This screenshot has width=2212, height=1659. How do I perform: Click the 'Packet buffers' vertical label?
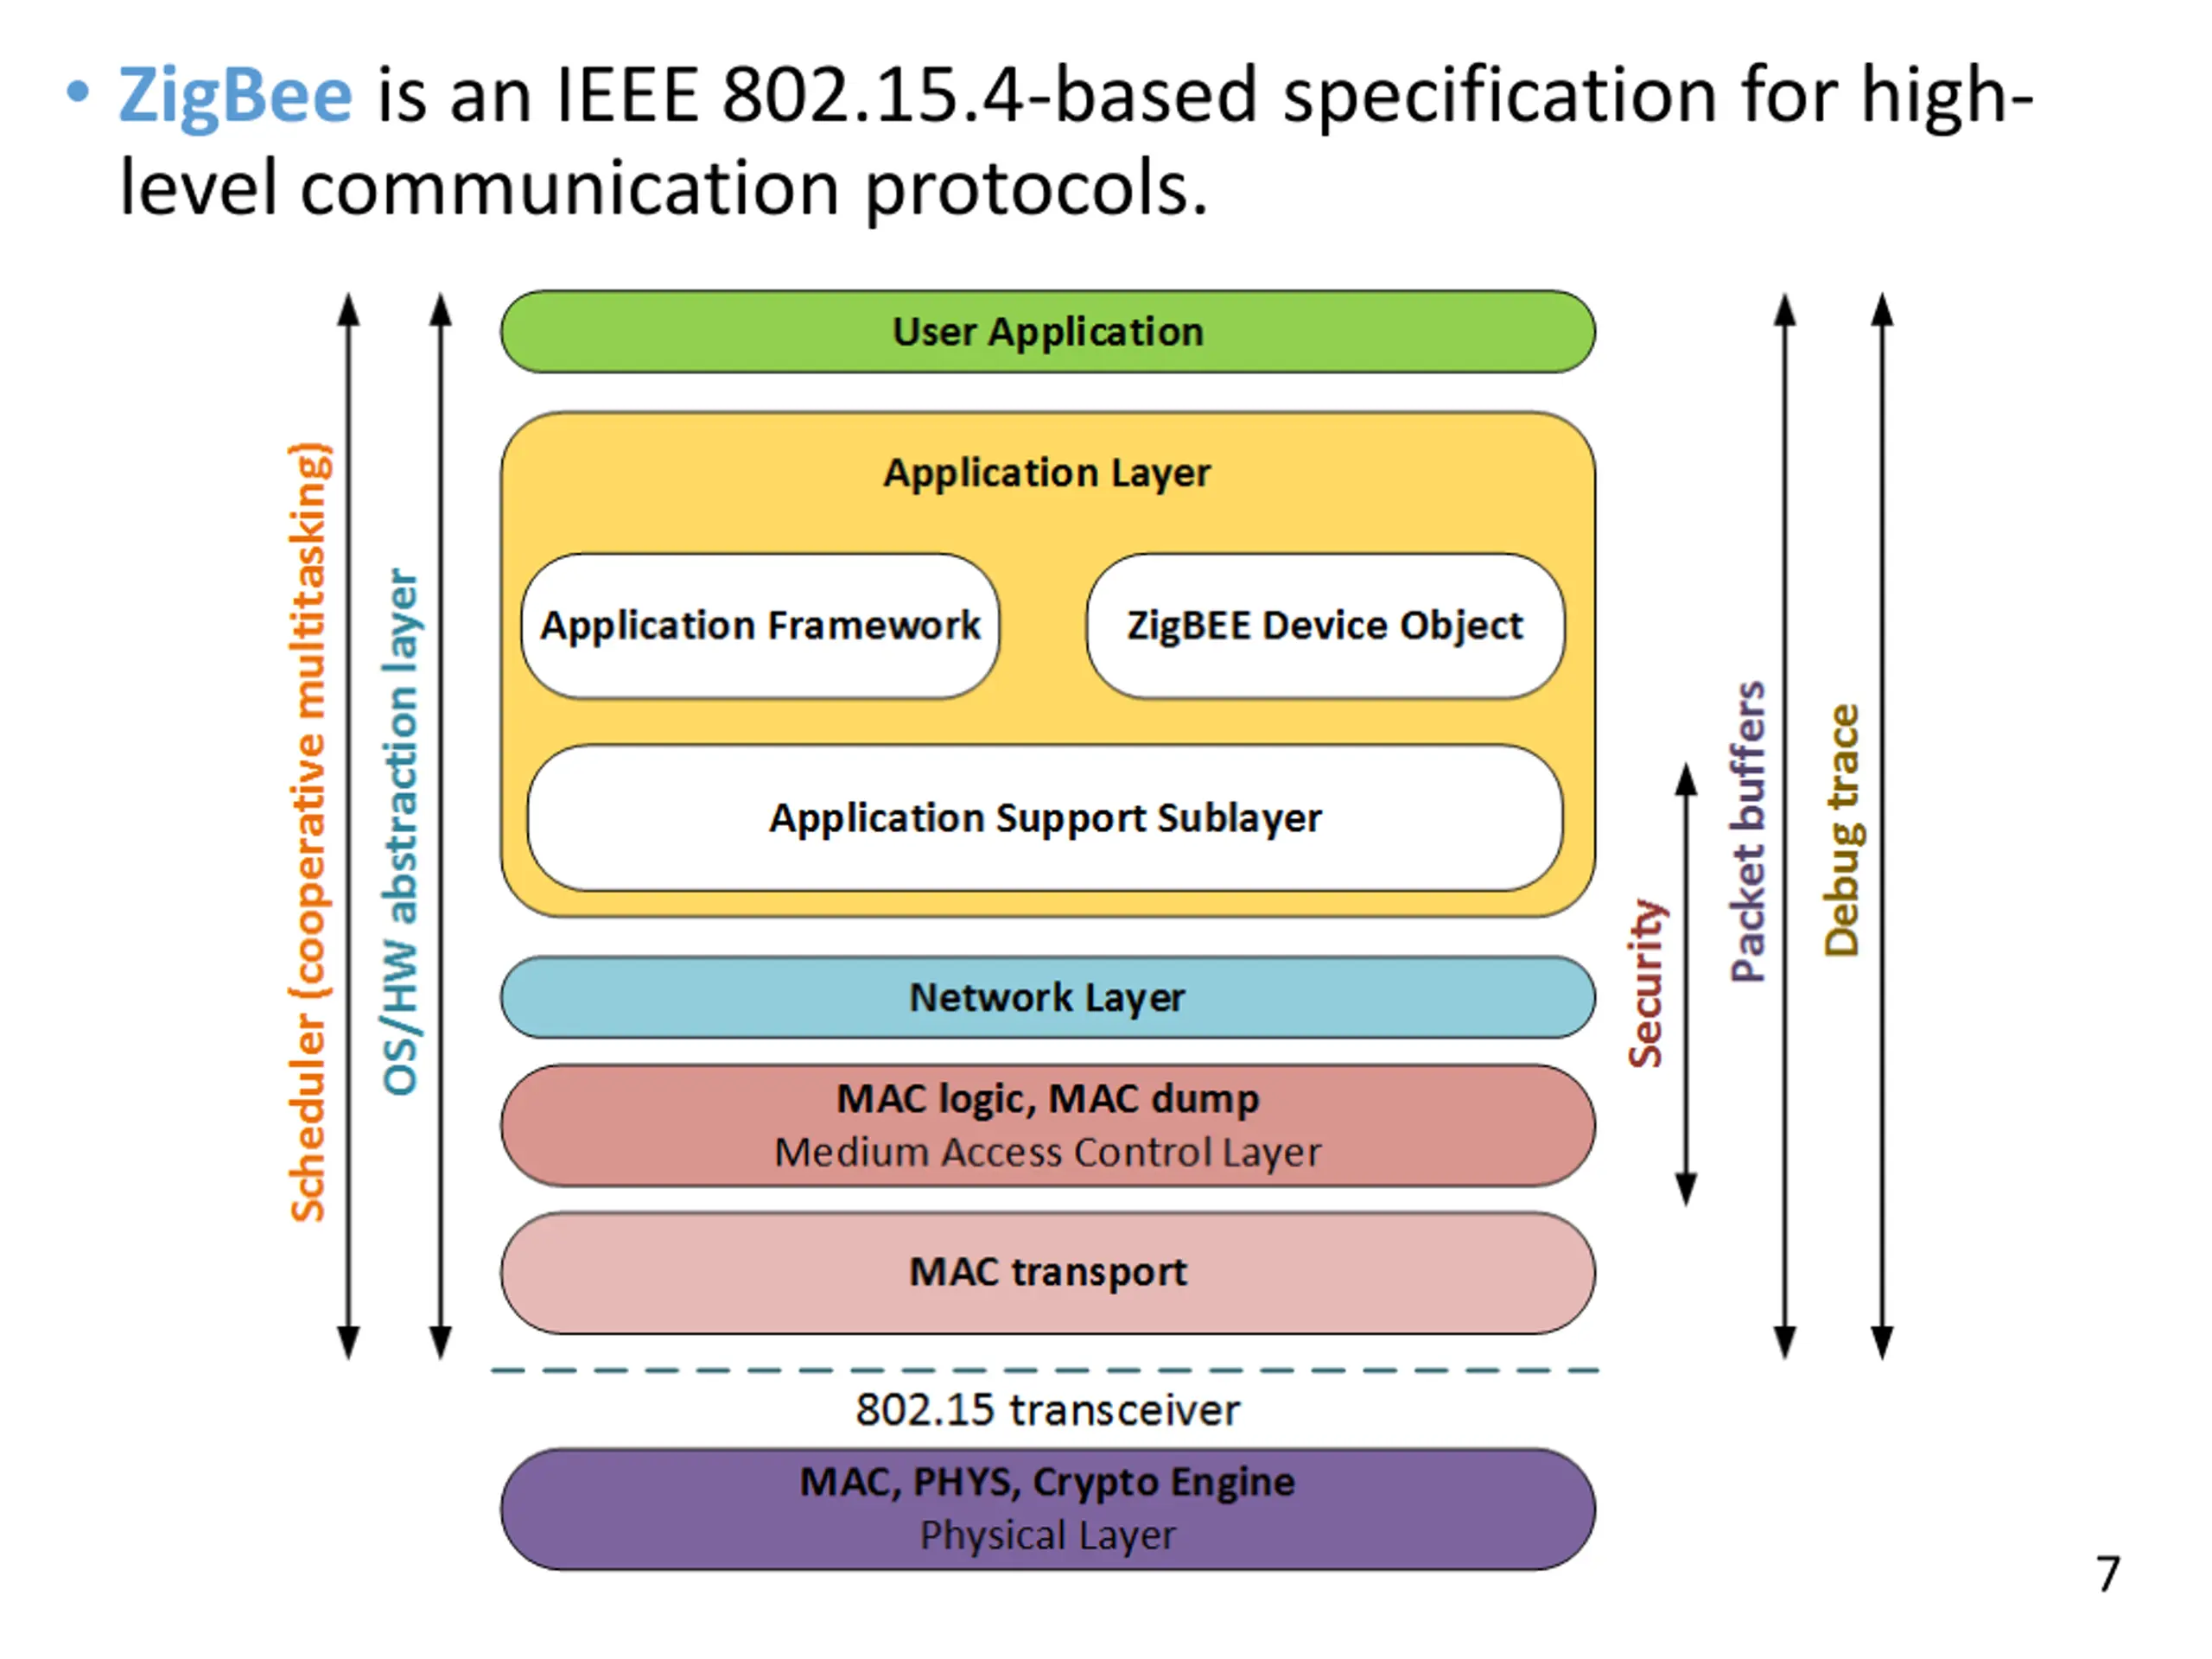pos(1748,832)
